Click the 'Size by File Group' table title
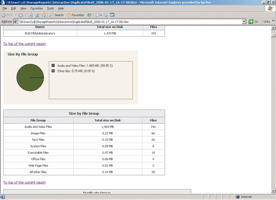Screen dimensions: 276x200 tap(84, 114)
